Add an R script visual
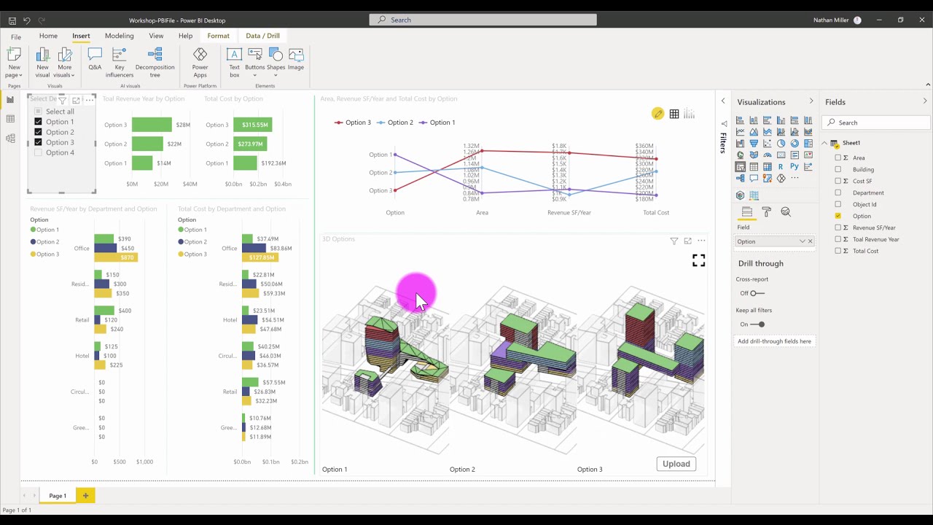Image resolution: width=933 pixels, height=525 pixels. tap(781, 166)
